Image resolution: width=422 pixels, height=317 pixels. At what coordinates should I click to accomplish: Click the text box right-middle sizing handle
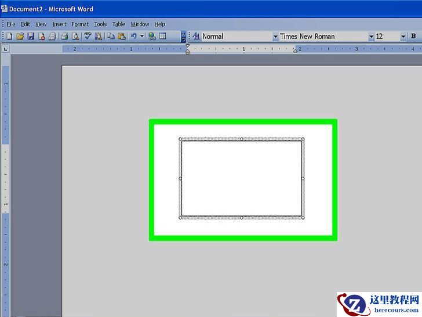[303, 178]
